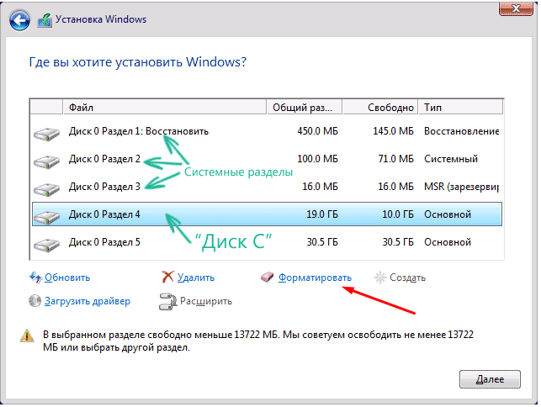Select Диск 0 Раздел 3 MSR partition
The image size is (541, 407).
pos(267,187)
